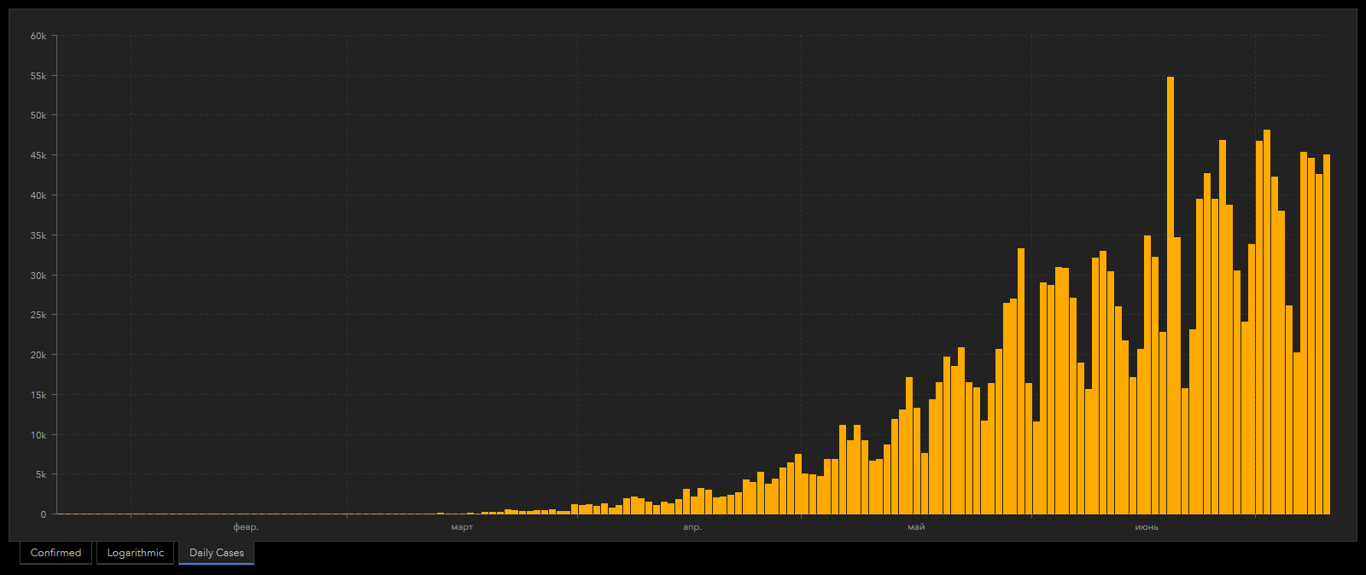This screenshot has width=1366, height=575.
Task: Click the 45k label on the y-axis
Action: (38, 155)
